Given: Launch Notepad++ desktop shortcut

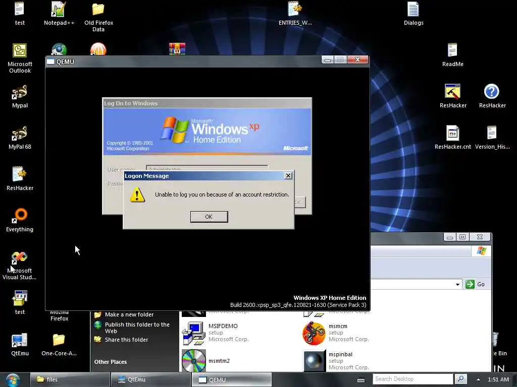Looking at the screenshot, I should coord(59,14).
